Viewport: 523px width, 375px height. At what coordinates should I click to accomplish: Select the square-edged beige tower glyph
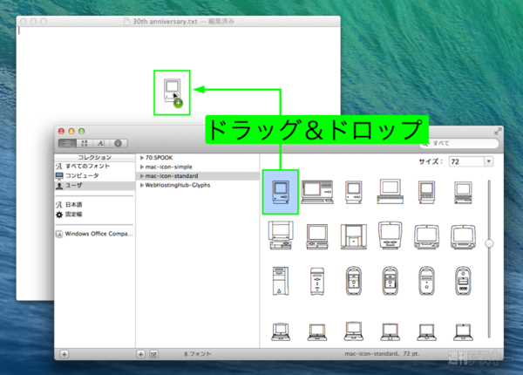point(280,281)
